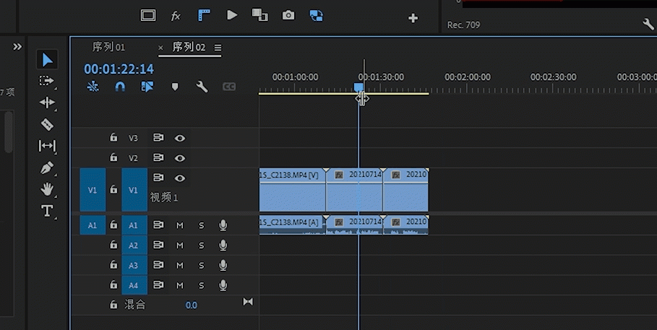This screenshot has height=330, width=657.
Task: Solo audio track A1
Action: coord(202,226)
